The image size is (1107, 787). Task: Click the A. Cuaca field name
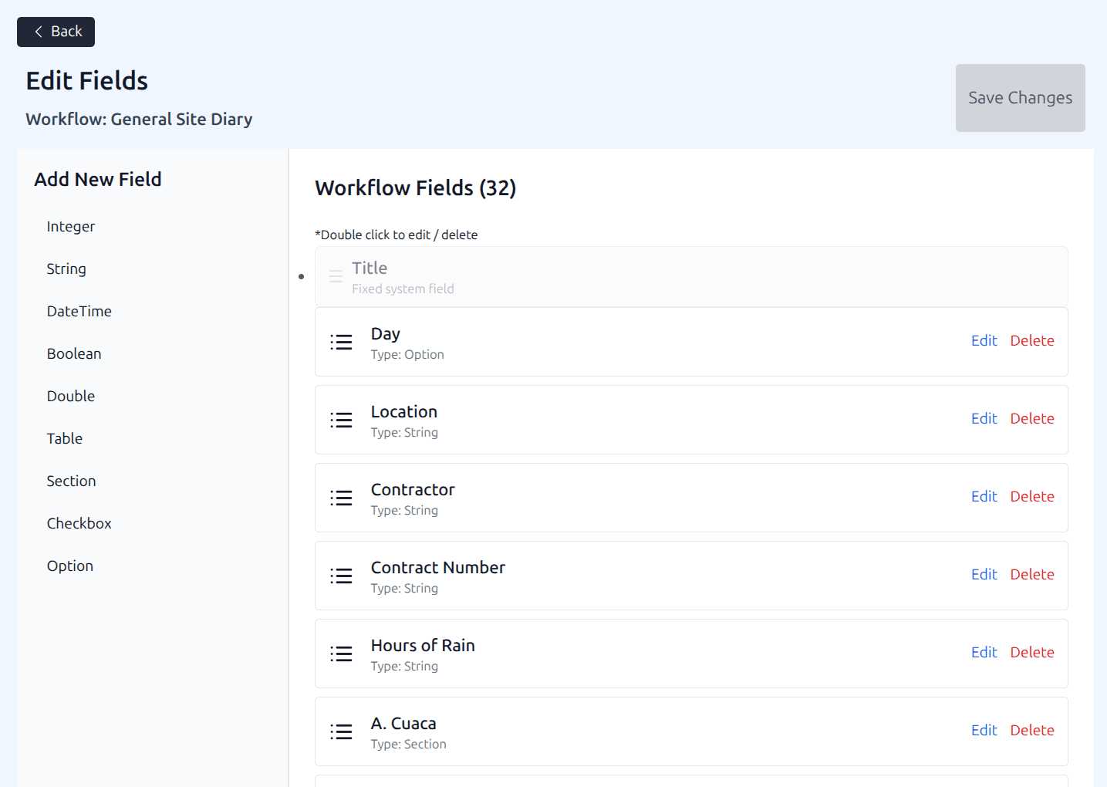403,724
